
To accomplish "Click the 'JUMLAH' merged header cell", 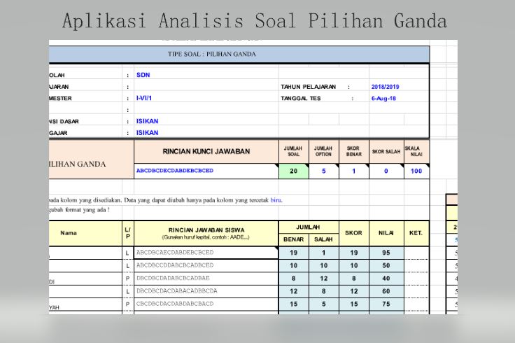I will (x=309, y=227).
